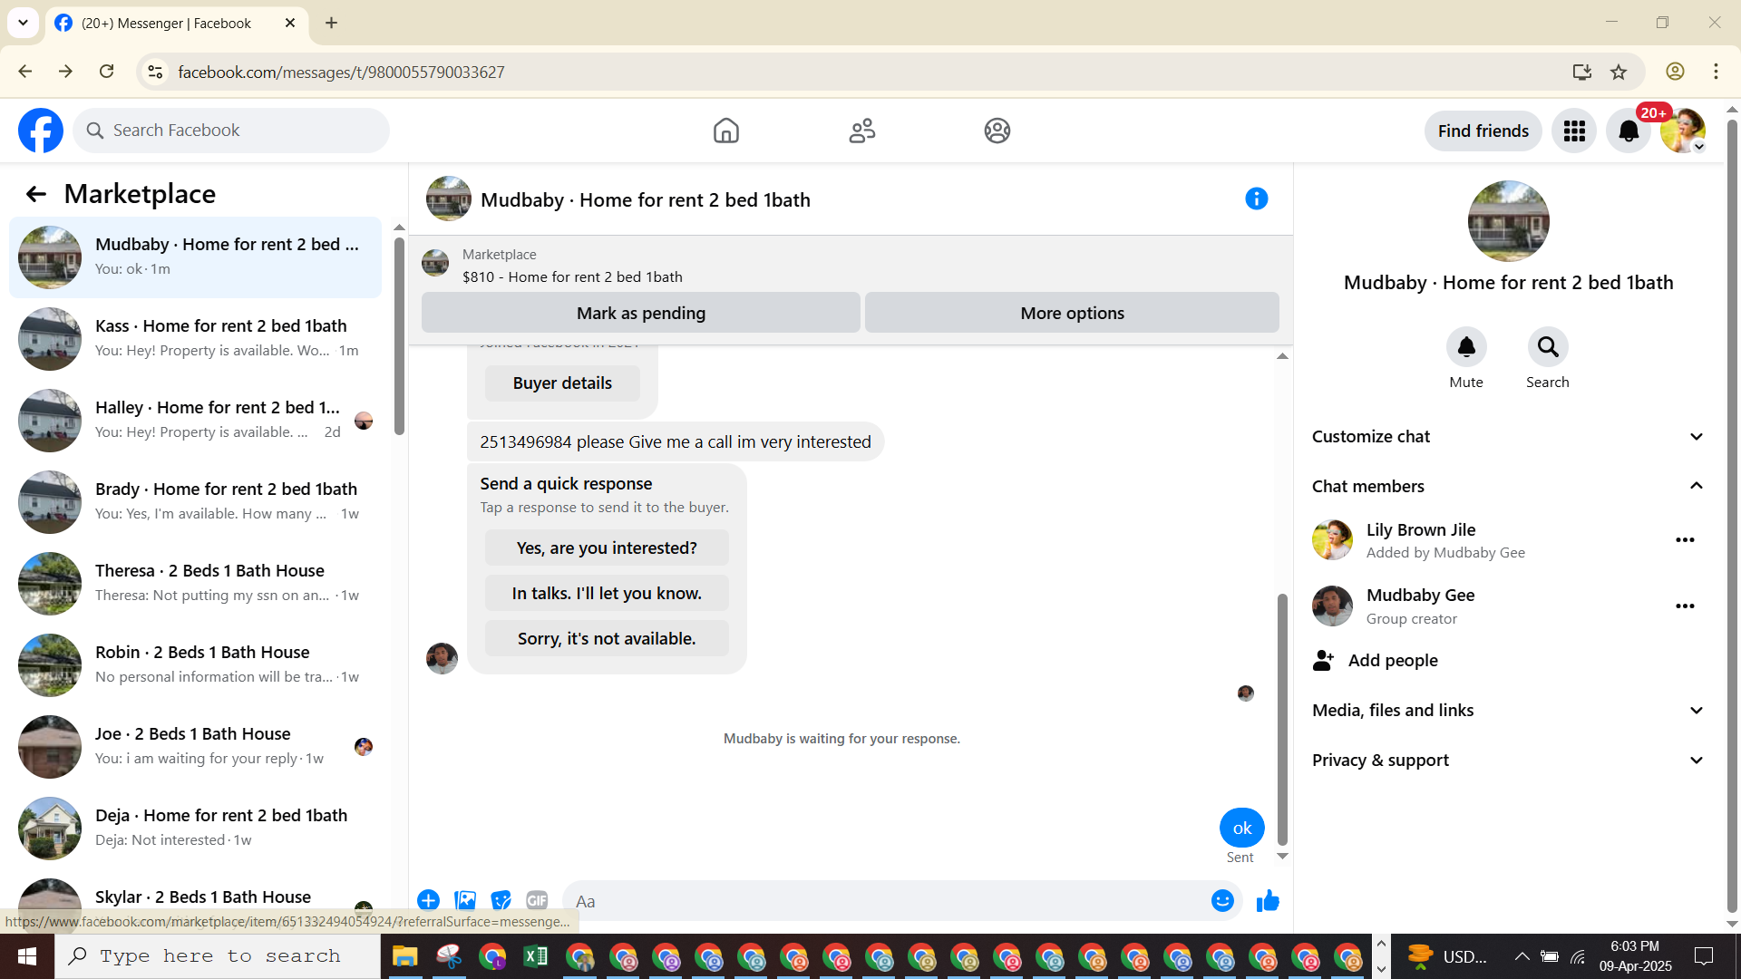Open the notifications bell with 20+ badge
The width and height of the screenshot is (1741, 979).
pos(1629,131)
